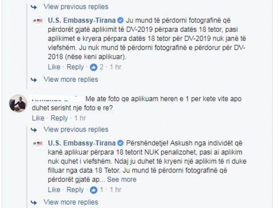Click the 1 hr timestamp on user comment
This screenshot has width=279, height=208.
[x=80, y=118]
